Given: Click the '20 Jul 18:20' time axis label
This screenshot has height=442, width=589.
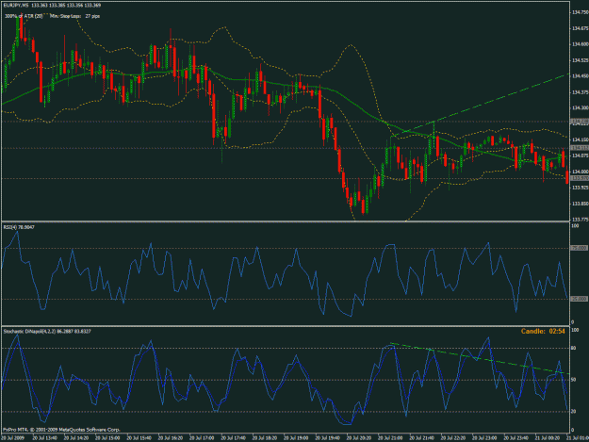Looking at the screenshot, I should tap(265, 438).
